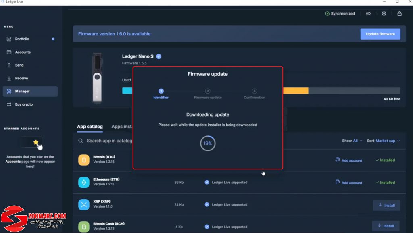Viewport: 413px width, 233px height.
Task: Click the Ledger Nano S verified badge
Action: tap(159, 56)
